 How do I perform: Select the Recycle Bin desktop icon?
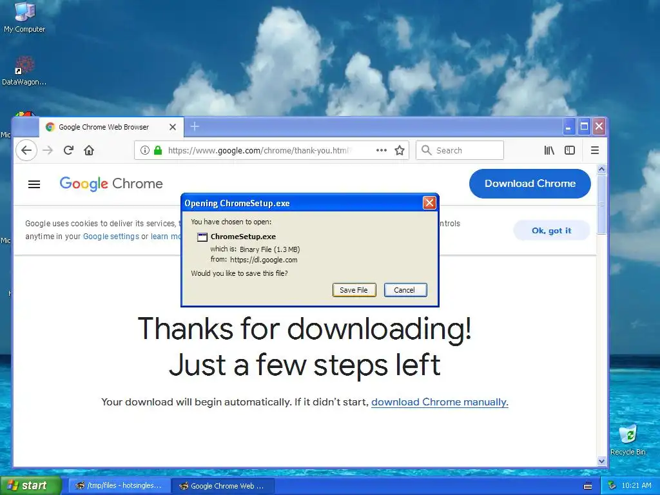(628, 440)
